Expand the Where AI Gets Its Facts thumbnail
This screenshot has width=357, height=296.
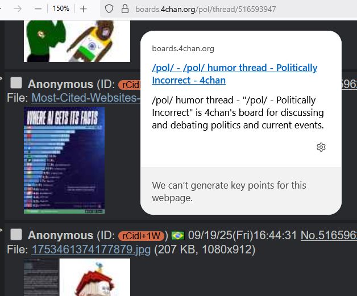64,160
